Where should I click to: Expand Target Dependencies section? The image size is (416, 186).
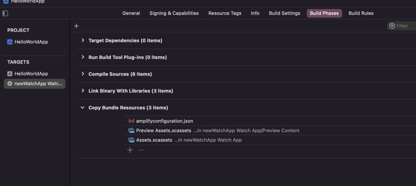83,40
